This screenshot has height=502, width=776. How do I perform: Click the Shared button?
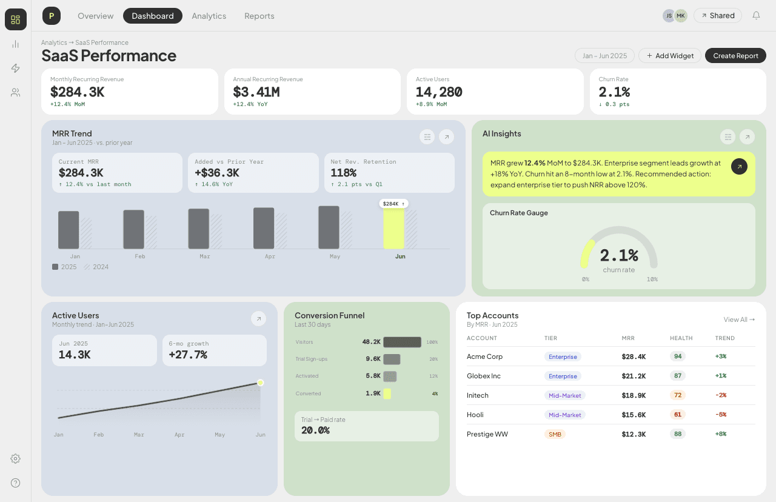(x=718, y=16)
